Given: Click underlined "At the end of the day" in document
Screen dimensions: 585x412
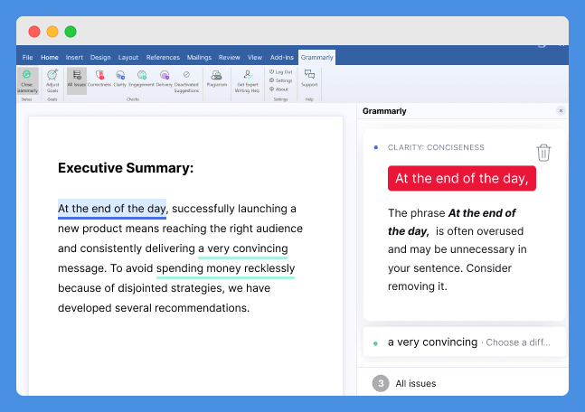Looking at the screenshot, I should coord(112,209).
